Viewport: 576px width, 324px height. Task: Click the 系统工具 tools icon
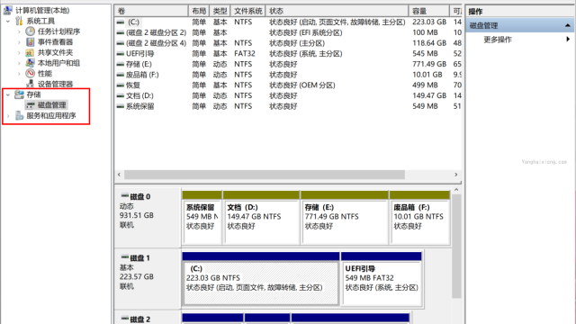pos(19,21)
